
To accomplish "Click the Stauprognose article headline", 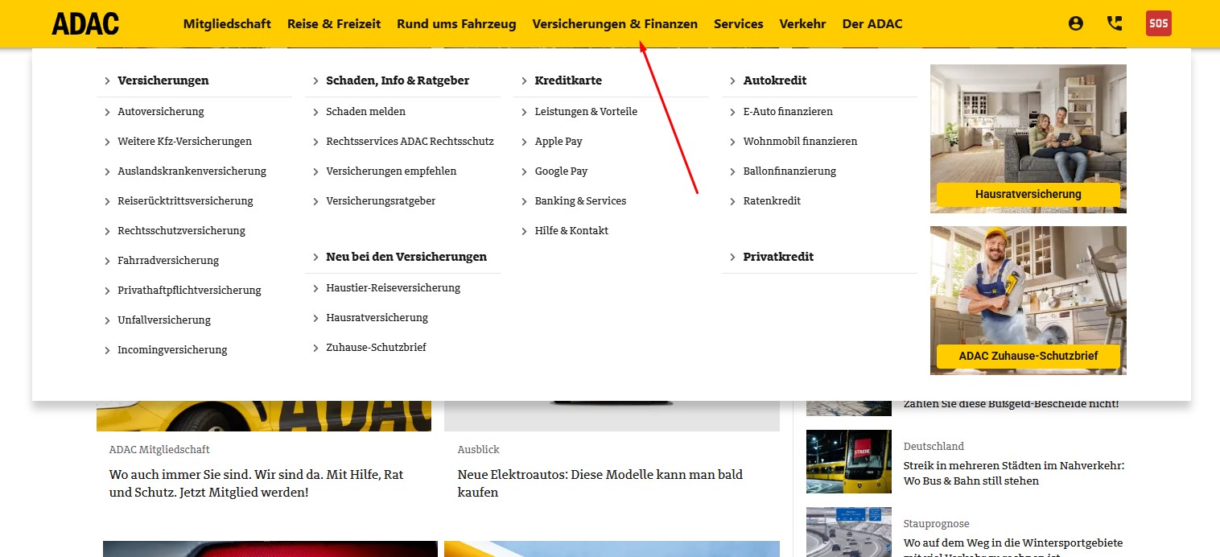I will (x=1014, y=542).
